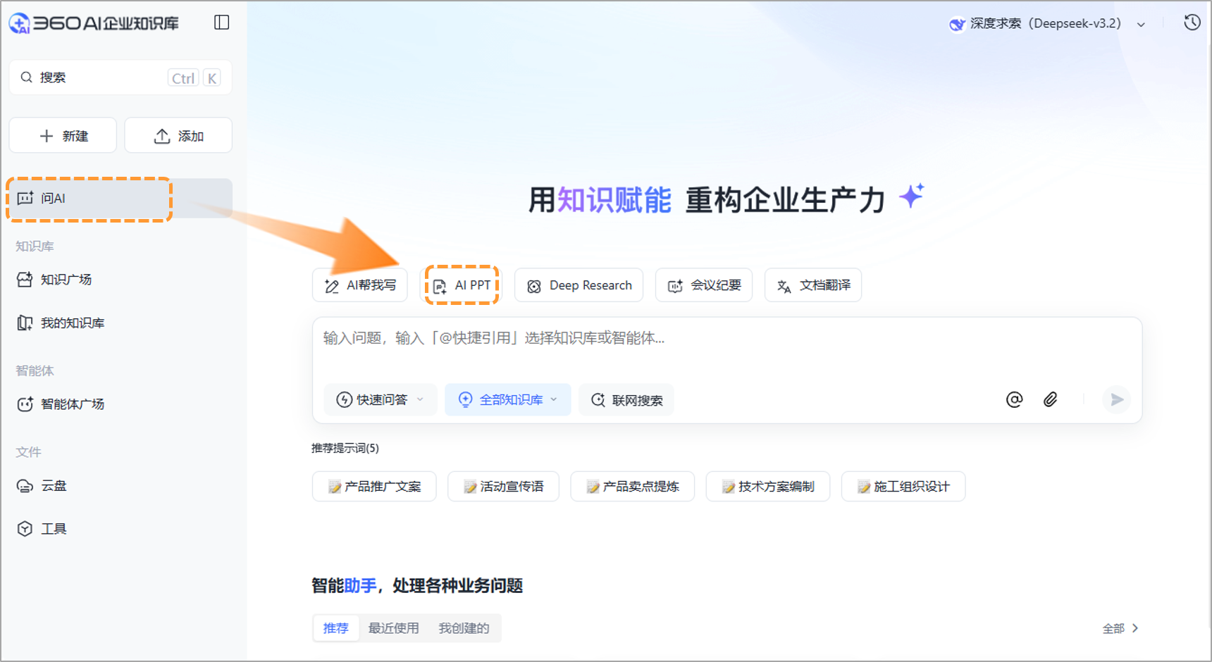Enable 联网搜索 online search

pyautogui.click(x=626, y=399)
